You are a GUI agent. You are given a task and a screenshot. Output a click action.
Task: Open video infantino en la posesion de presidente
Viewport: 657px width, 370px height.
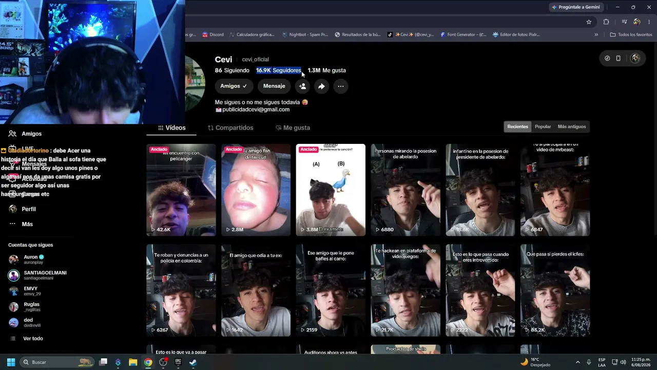coord(480,190)
